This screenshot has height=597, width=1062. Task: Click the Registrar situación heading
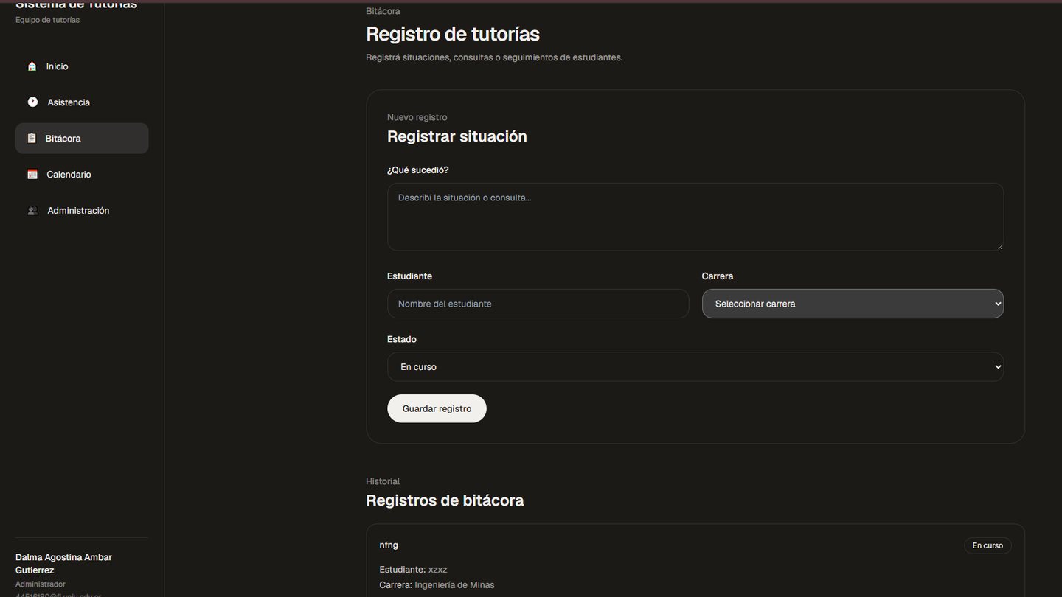coord(457,136)
